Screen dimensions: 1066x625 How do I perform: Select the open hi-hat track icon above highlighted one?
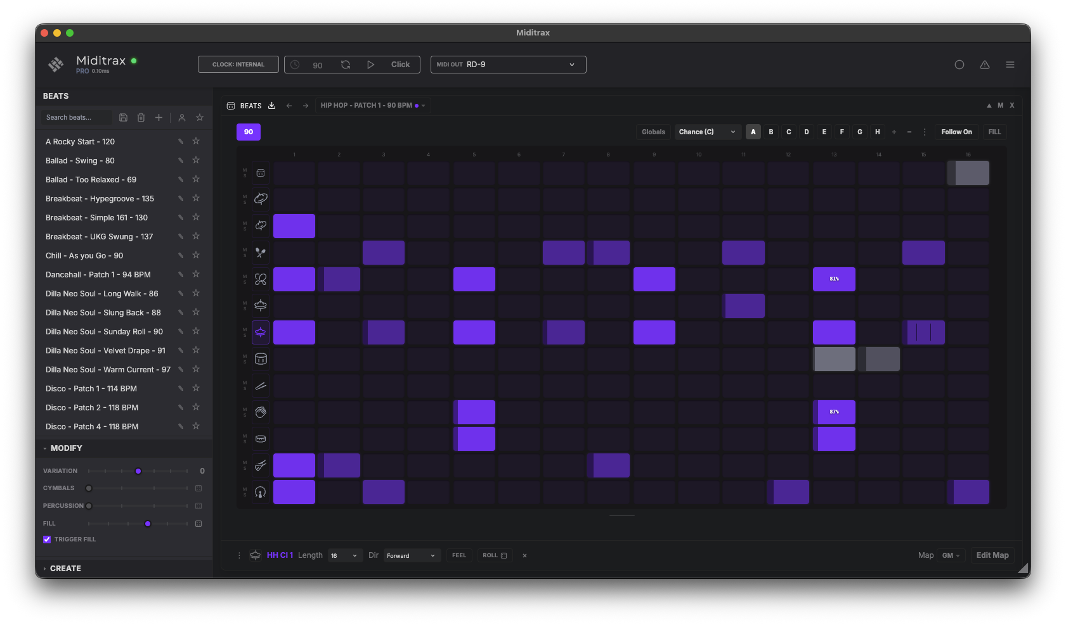261,305
